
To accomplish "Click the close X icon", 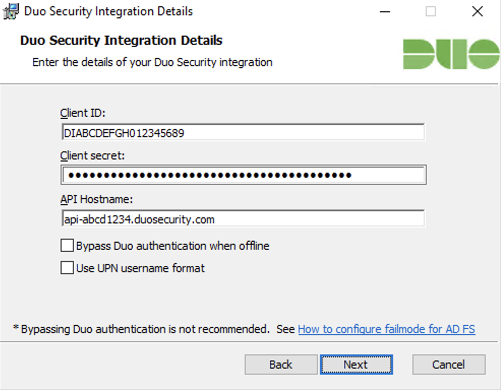I will tap(476, 11).
